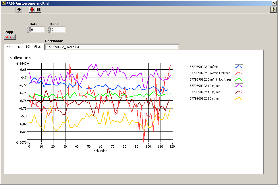
Task: Open blue plot style for 0 m/min
Action: pos(238,67)
